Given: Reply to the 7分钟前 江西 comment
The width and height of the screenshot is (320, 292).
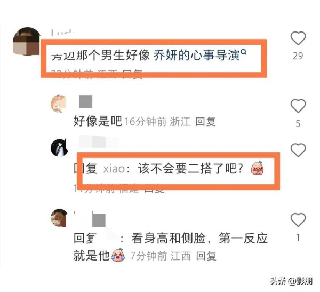Looking at the screenshot, I should pos(206,256).
